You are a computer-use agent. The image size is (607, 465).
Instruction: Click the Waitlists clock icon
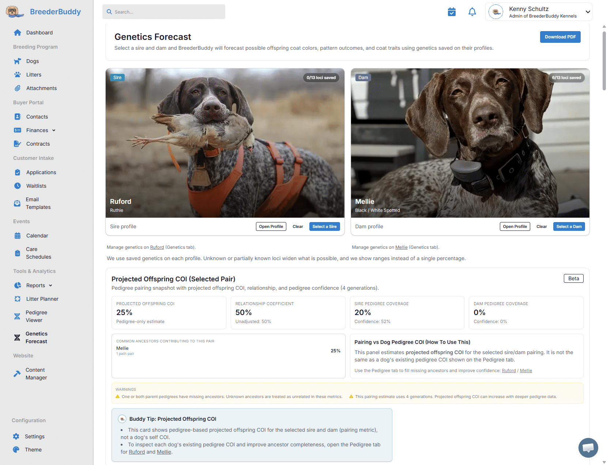tap(18, 186)
